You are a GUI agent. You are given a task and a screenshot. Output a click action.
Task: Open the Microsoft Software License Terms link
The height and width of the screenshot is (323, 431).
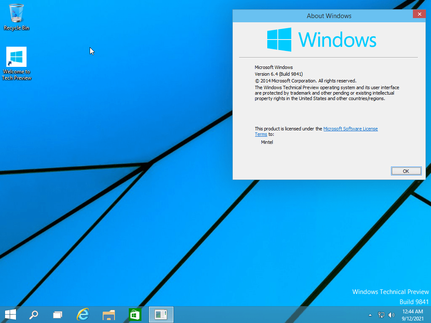(350, 129)
